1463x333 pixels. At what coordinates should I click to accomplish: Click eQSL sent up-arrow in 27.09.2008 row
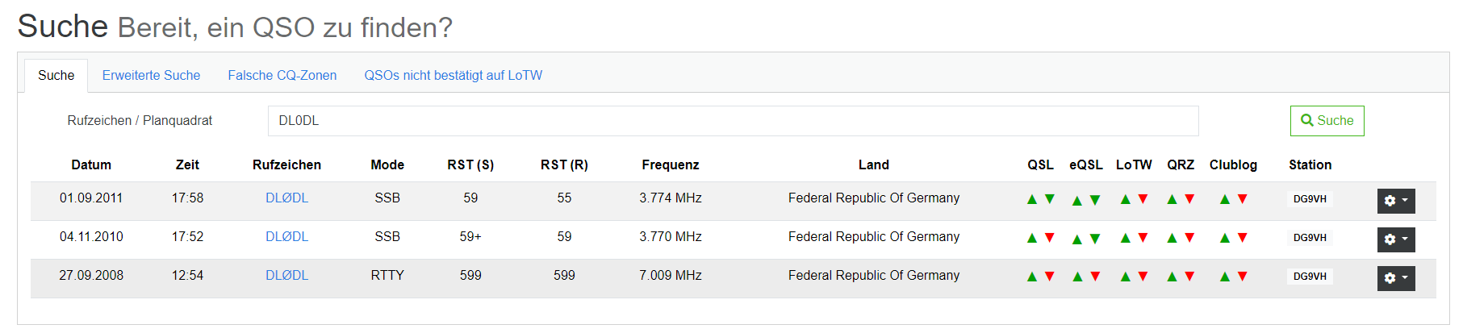1077,277
